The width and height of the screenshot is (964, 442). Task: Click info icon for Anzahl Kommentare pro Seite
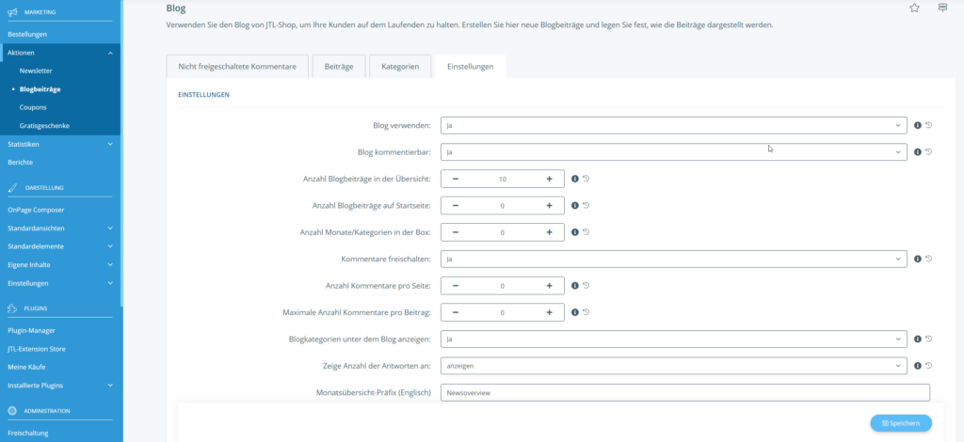coord(575,285)
